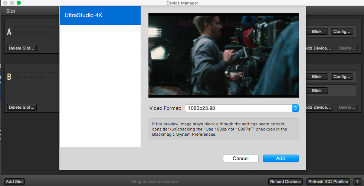
Task: Open Config for the slot B device
Action: point(342,77)
